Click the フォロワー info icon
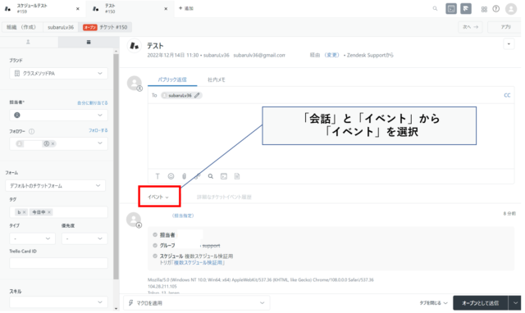 (x=31, y=131)
